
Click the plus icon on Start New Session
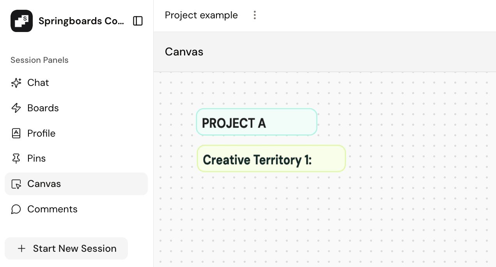pos(22,249)
